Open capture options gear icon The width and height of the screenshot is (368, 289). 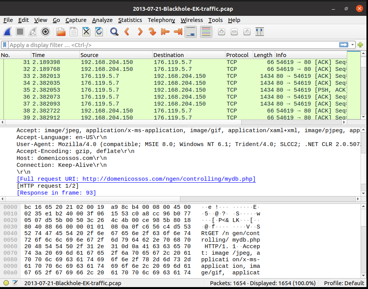pos(45,32)
